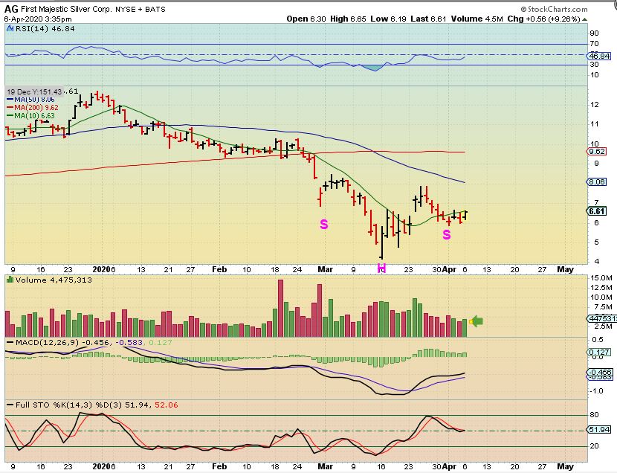Click the red 52.06 stochastic %D value
Viewport: 617px width, 473px height.
[x=166, y=405]
